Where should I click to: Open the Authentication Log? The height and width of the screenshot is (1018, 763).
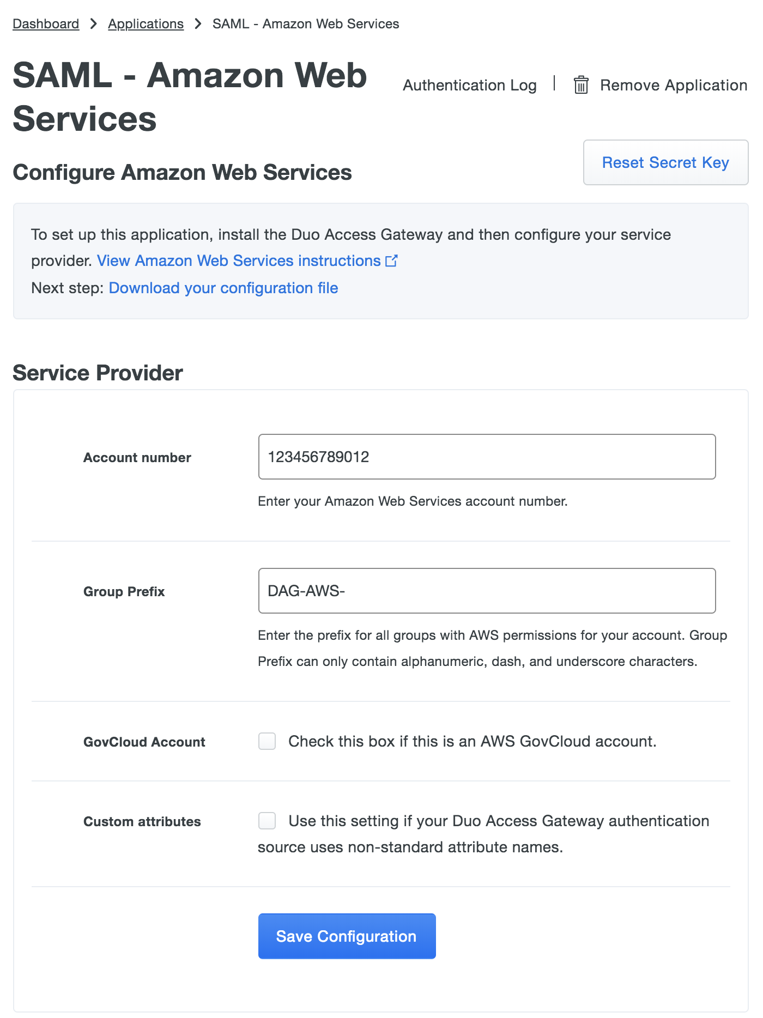469,85
